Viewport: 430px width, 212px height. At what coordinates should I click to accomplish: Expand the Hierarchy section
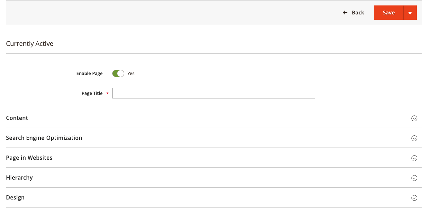tap(19, 178)
